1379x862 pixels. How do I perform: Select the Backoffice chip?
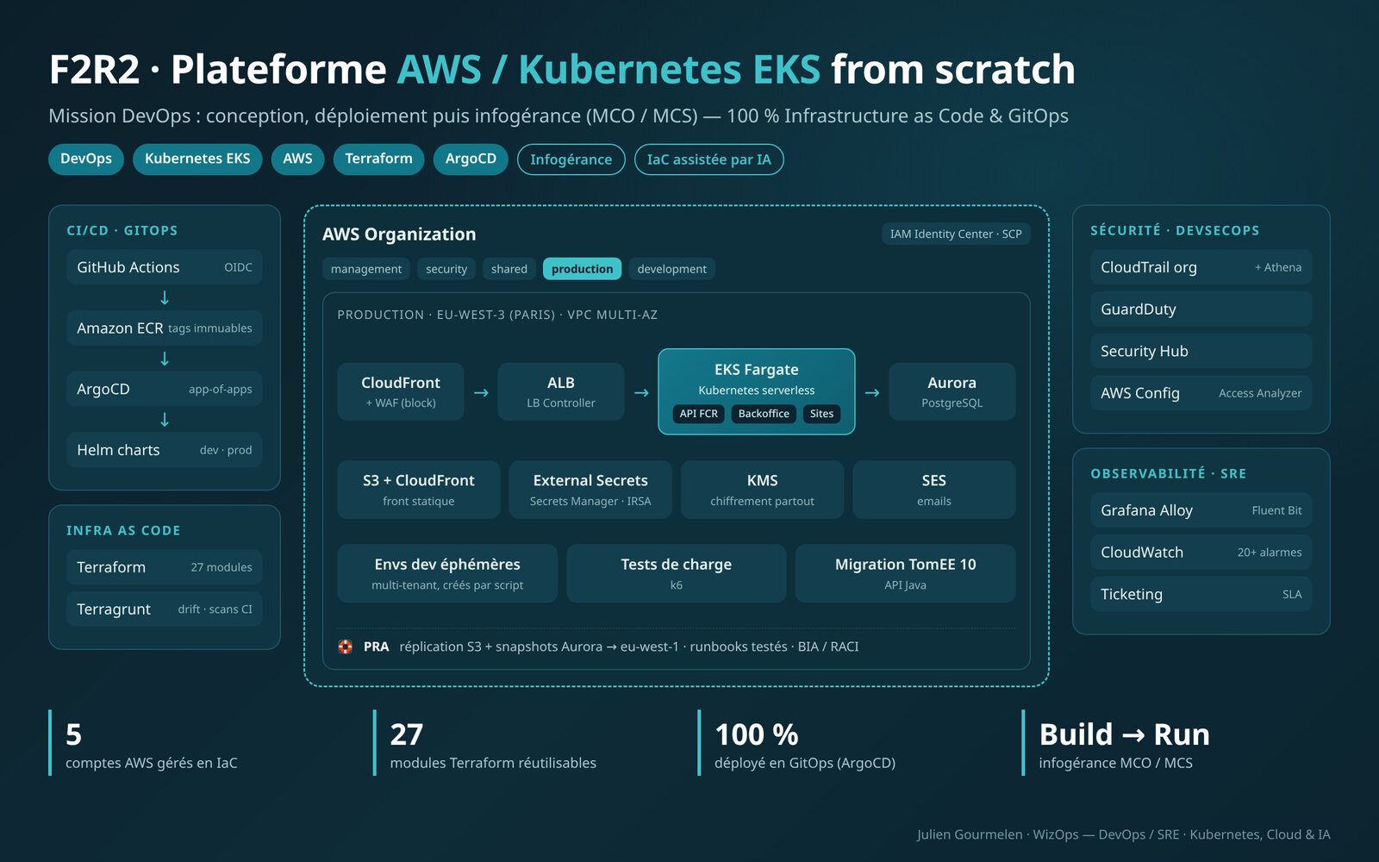coord(764,414)
